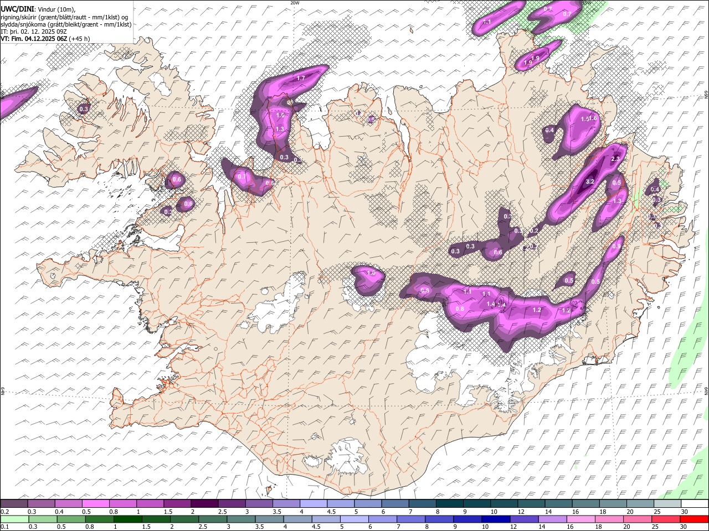Image resolution: width=709 pixels, height=531 pixels.
Task: Pick pale green lower swatch between 0.1 and 0.3
Action: (x=14, y=519)
